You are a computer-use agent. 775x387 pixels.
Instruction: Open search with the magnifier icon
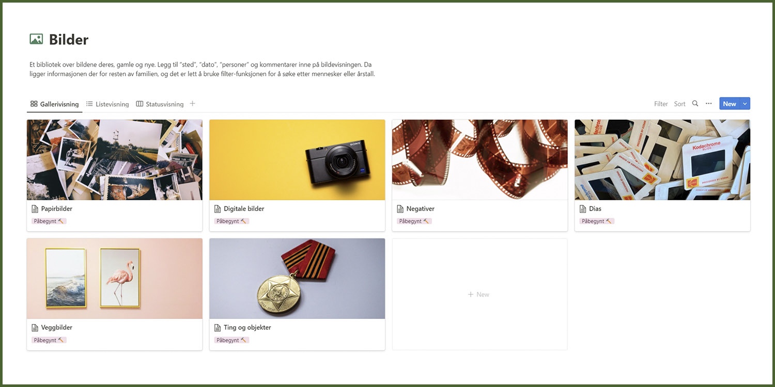695,104
